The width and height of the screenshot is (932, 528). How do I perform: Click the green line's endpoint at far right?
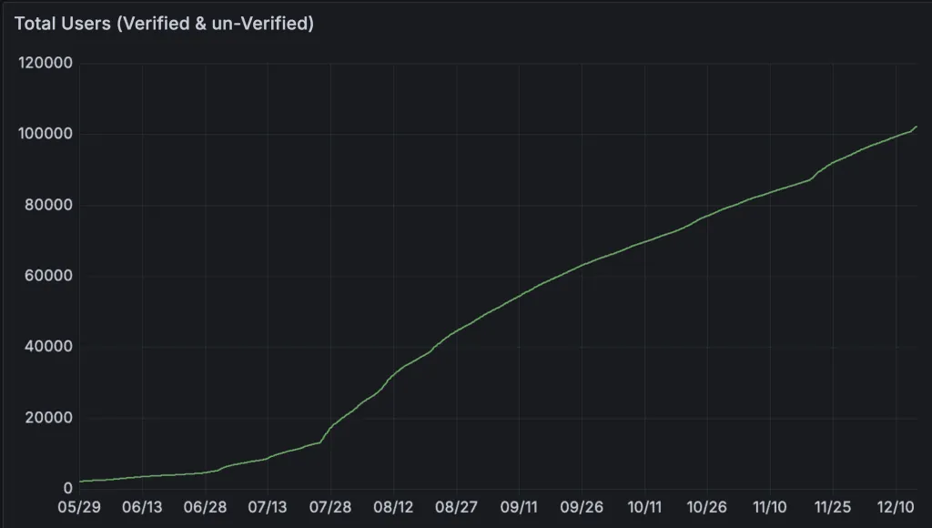(916, 127)
